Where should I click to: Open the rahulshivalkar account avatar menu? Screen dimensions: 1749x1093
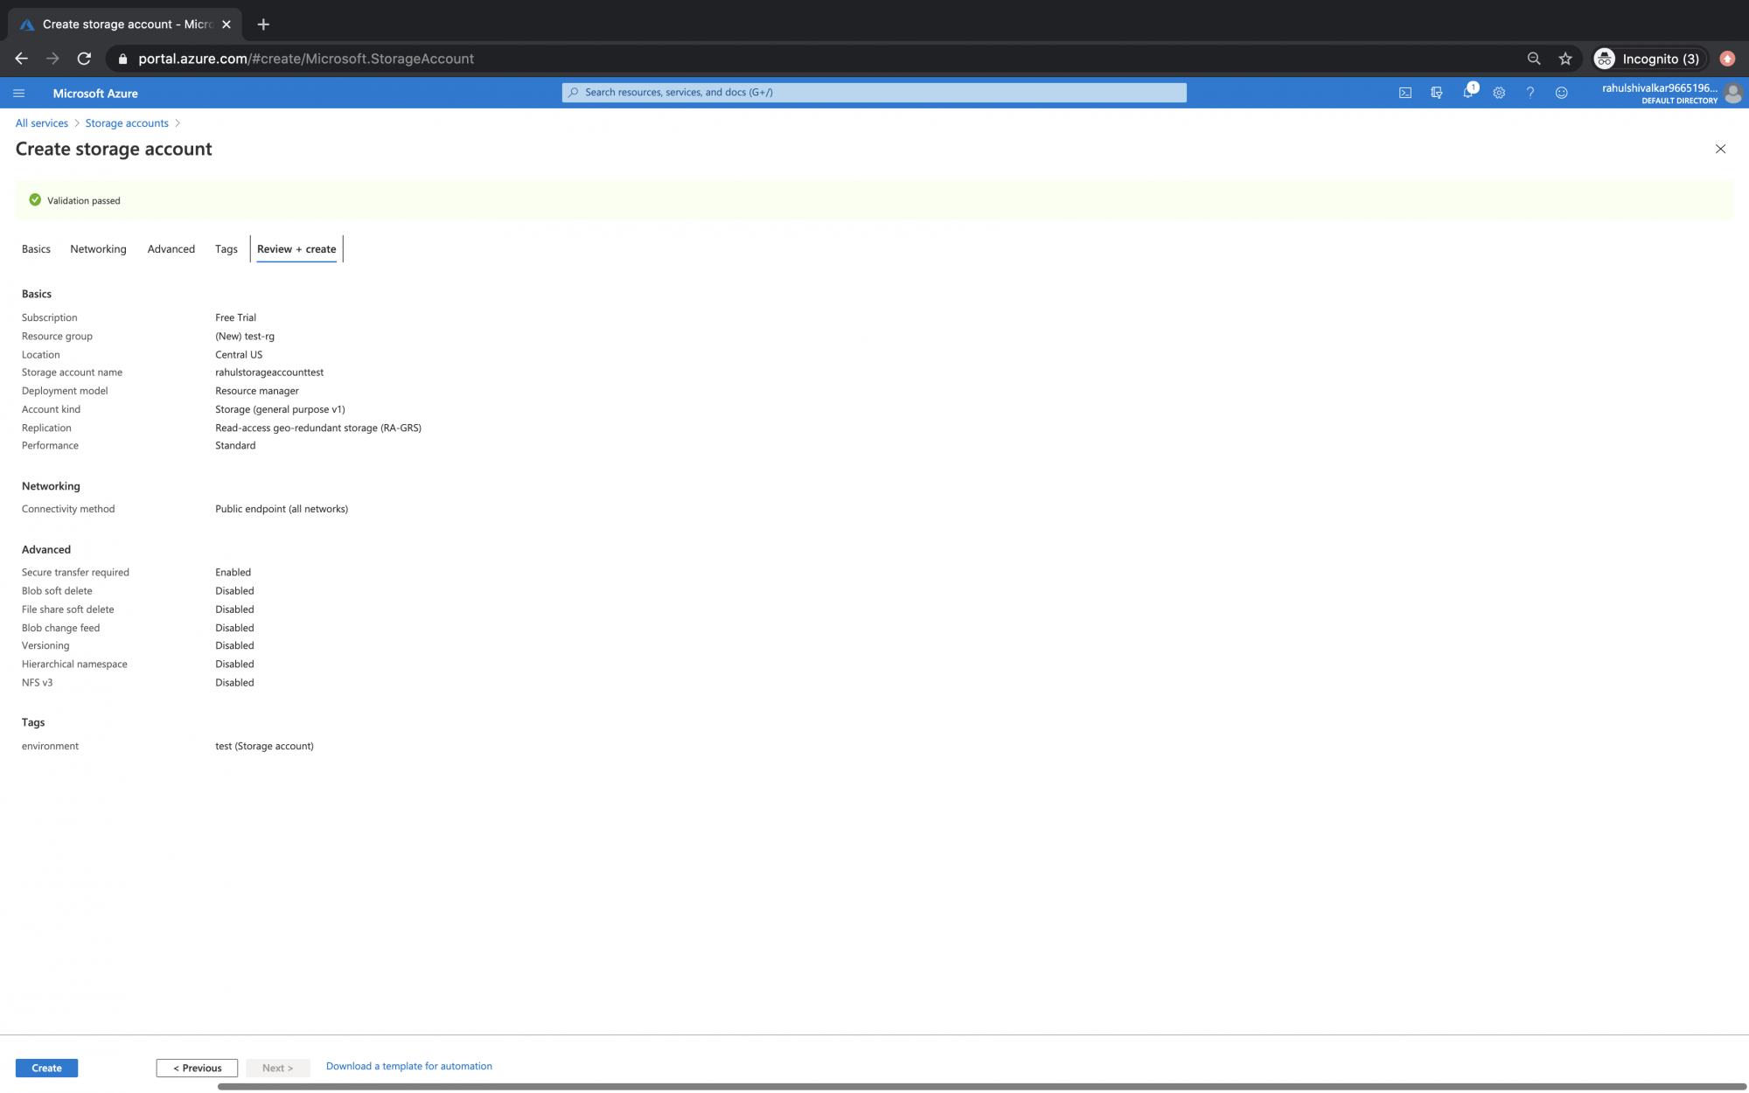[1734, 93]
